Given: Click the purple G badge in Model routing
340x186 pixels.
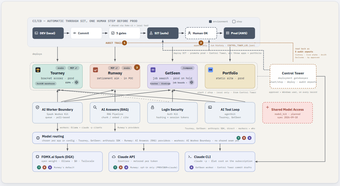Looking at the screenshot, I should [x=250, y=138].
